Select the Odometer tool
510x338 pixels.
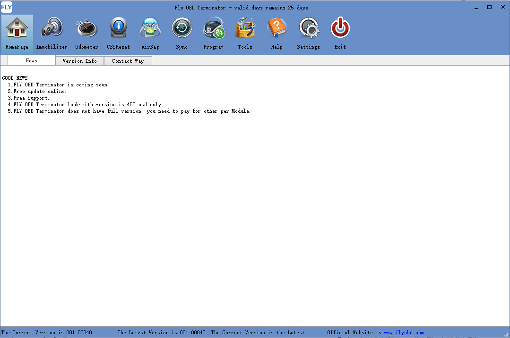point(86,33)
